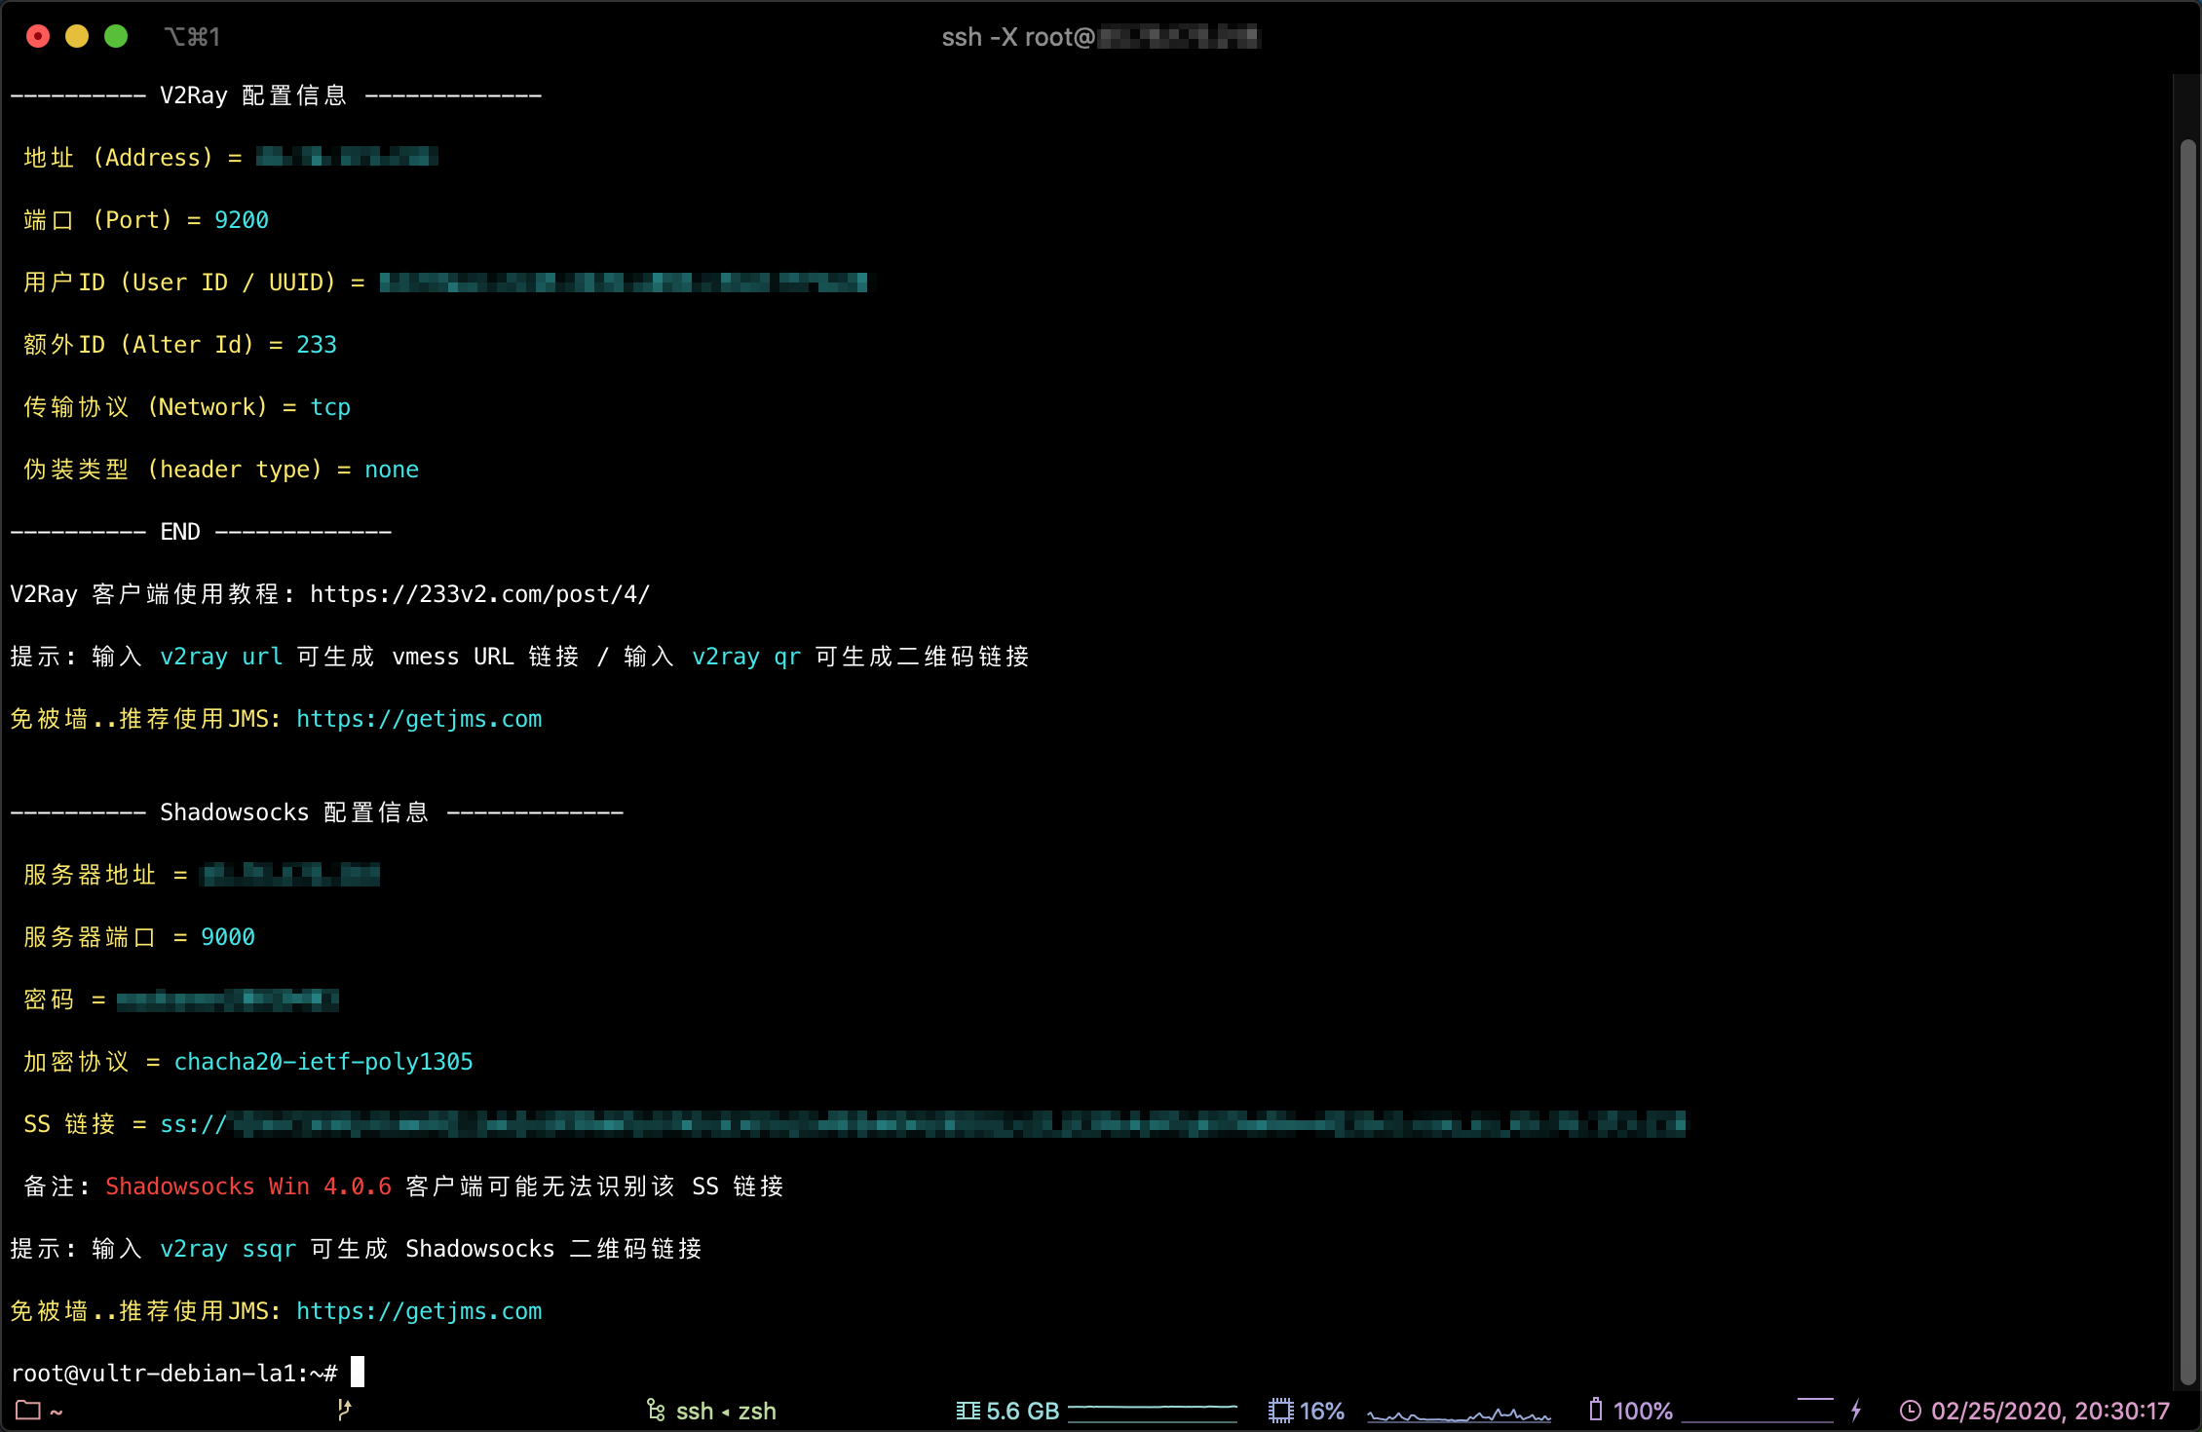Click the red 'Shadowsocks Win 4.0.6' text
2202x1432 pixels.
(248, 1187)
